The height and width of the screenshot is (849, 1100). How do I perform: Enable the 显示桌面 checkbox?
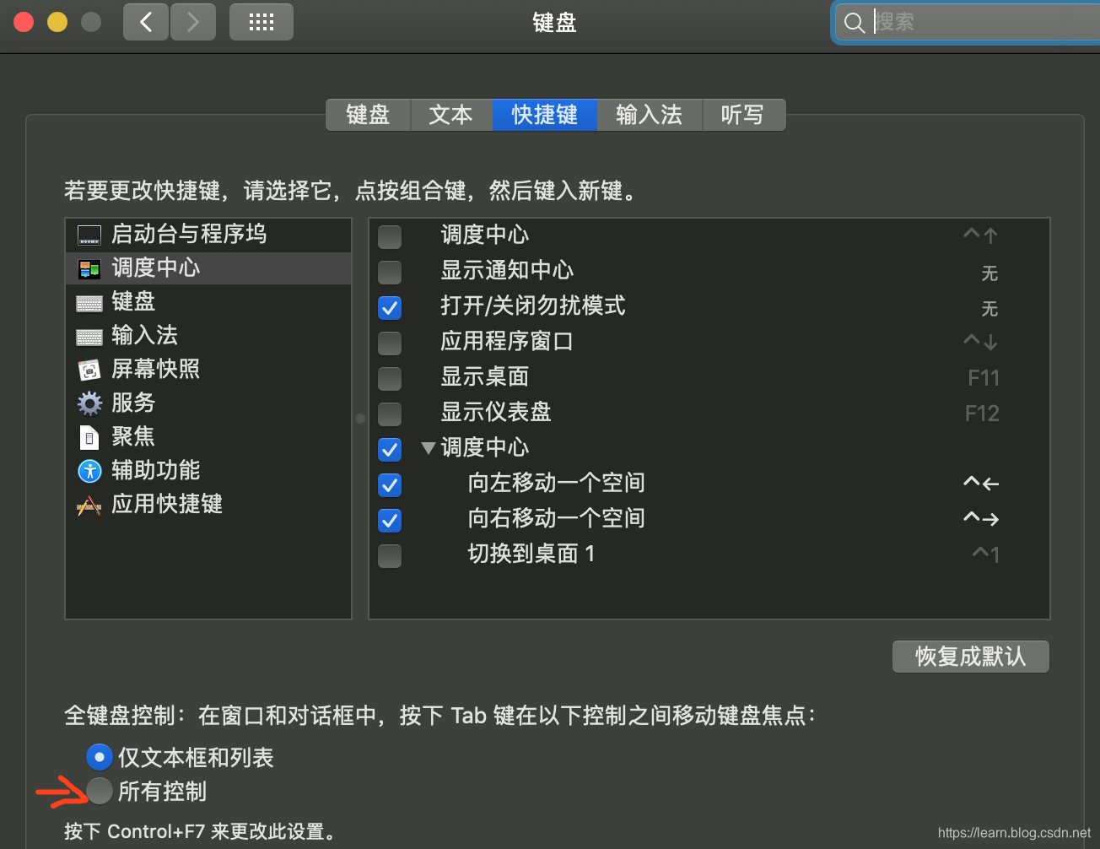(x=390, y=379)
